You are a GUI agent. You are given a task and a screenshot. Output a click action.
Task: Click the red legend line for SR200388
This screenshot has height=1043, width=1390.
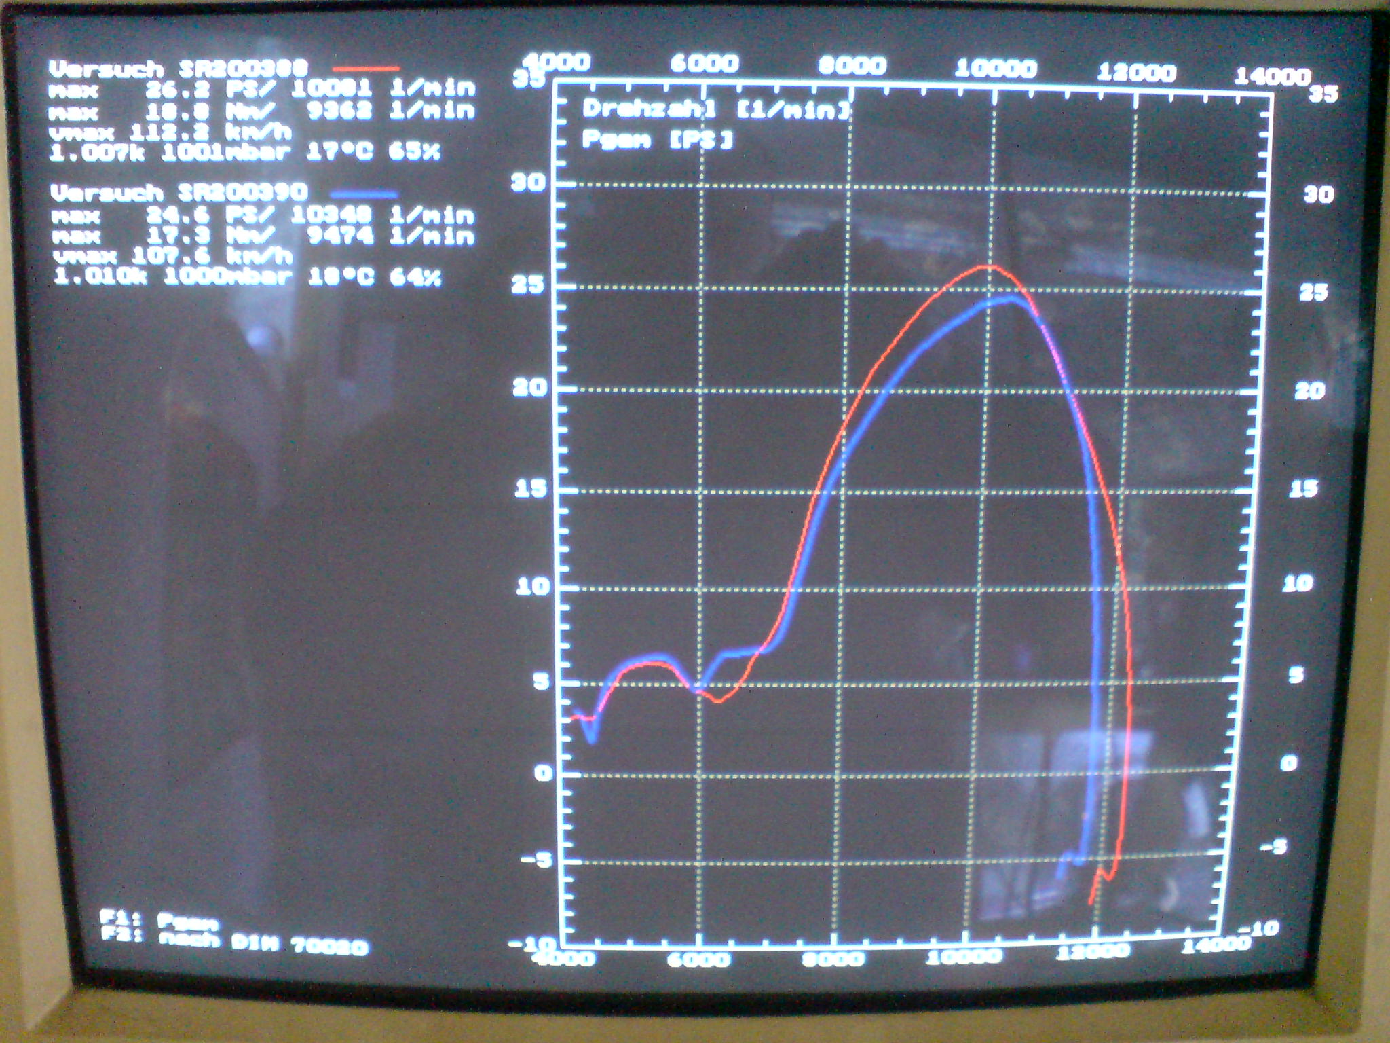367,69
